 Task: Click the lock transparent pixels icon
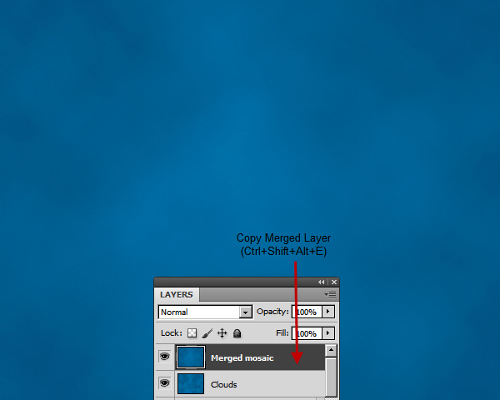192,333
